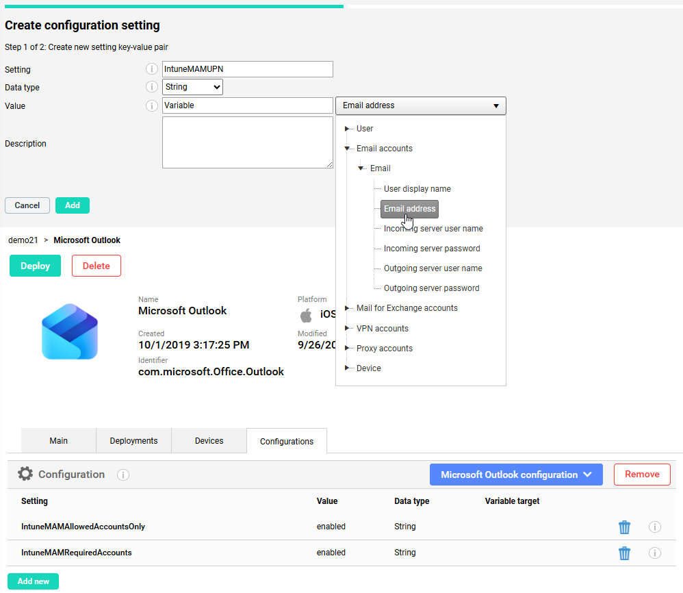Open the Data type String dropdown
683x593 pixels.
pos(192,87)
